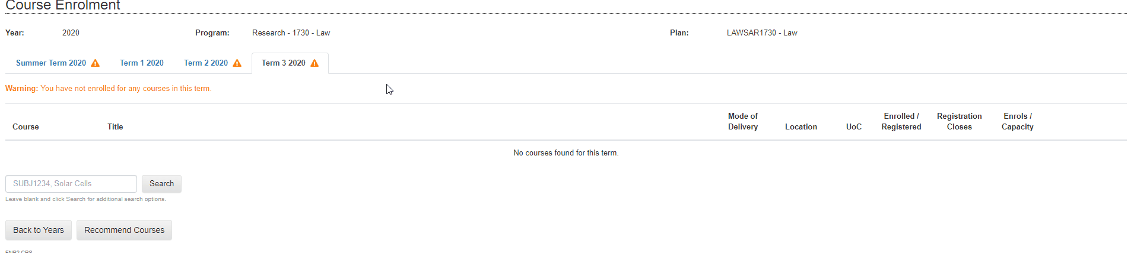
Task: Click the Title column header
Action: tap(115, 127)
